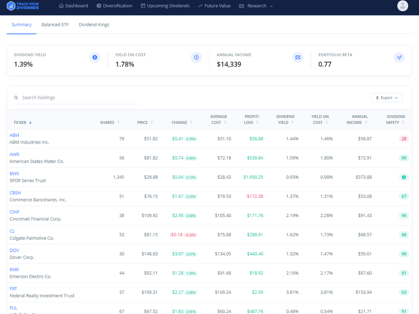Open the Dividend Kings tab
Screen dimensions: 419x314
93,25
